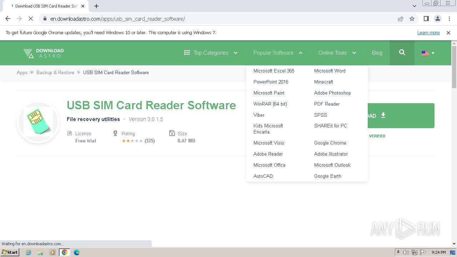Viewport: 457px width, 257px height.
Task: Click the network tray icon
Action: click(415, 252)
